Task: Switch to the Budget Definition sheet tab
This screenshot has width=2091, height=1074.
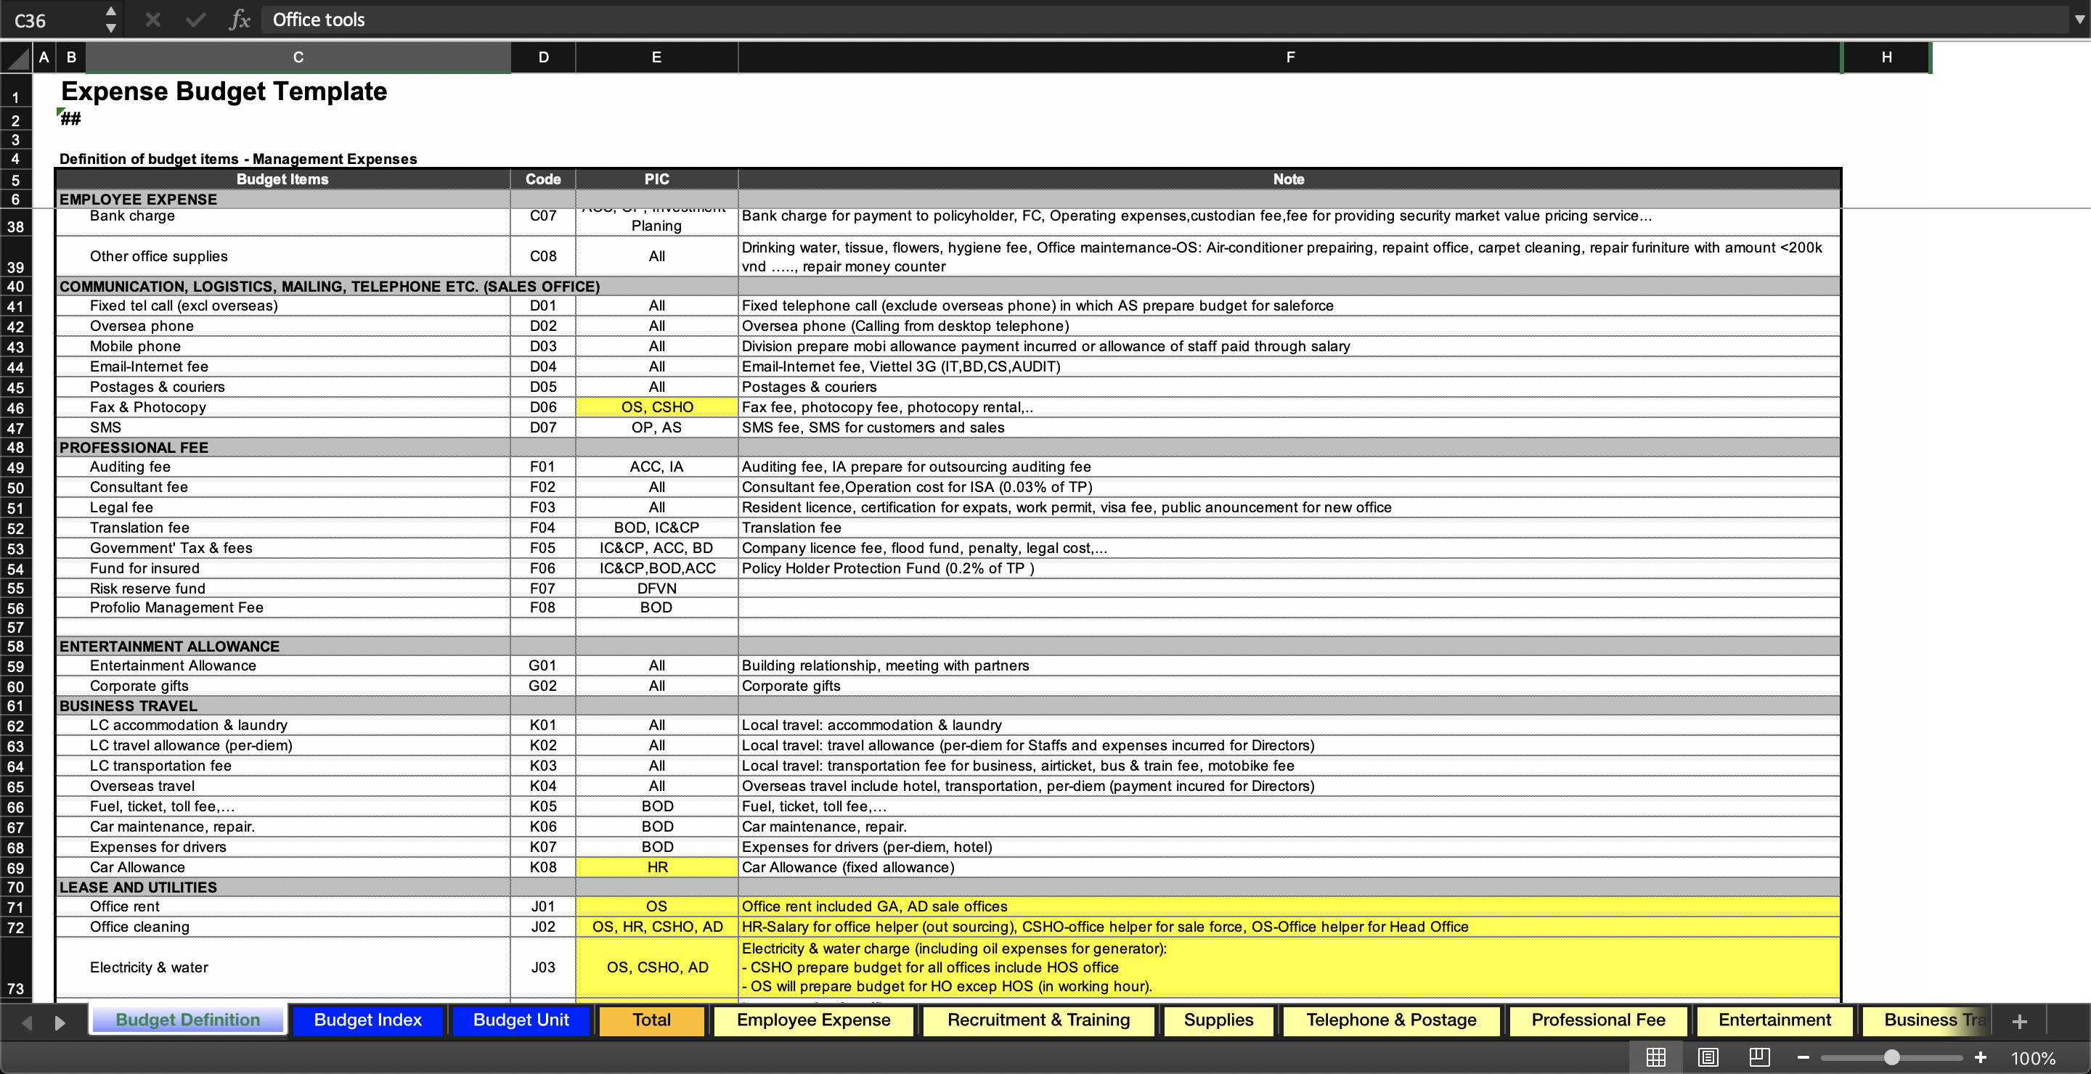Action: pyautogui.click(x=187, y=1020)
